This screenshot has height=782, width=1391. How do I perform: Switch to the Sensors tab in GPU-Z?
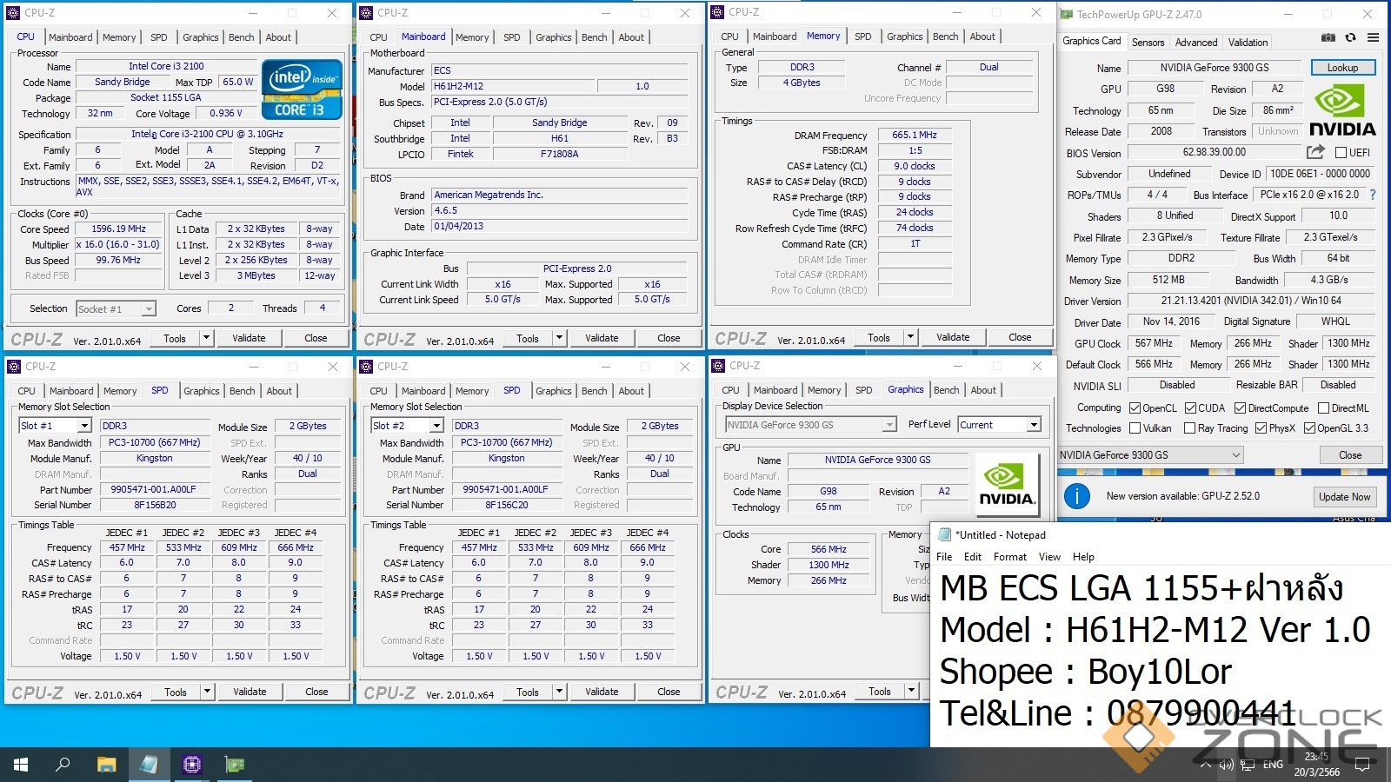click(x=1148, y=43)
